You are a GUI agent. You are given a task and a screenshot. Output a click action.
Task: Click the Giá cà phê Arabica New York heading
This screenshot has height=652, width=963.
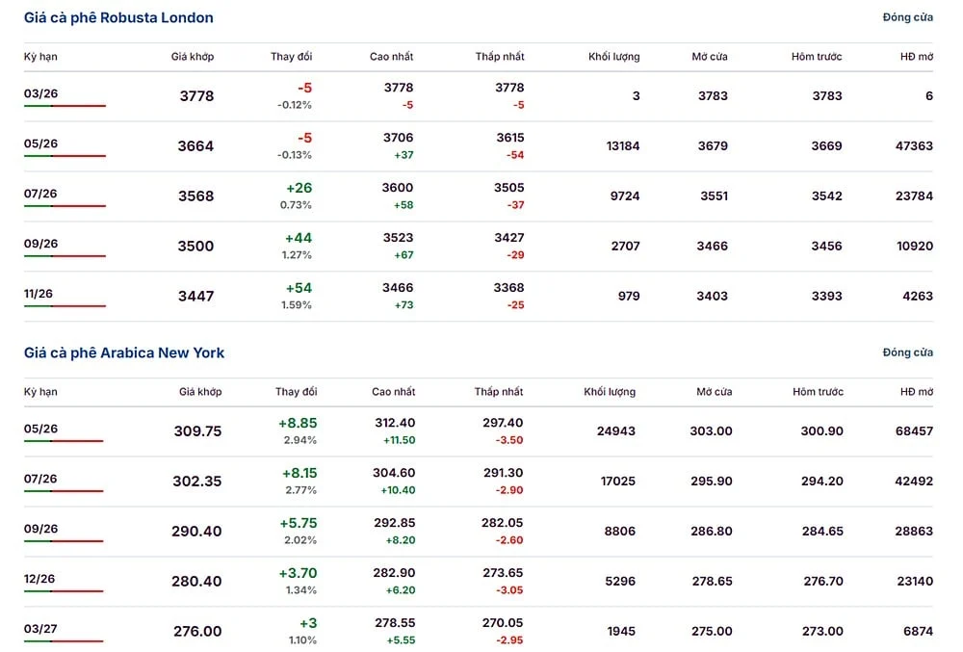pos(124,353)
